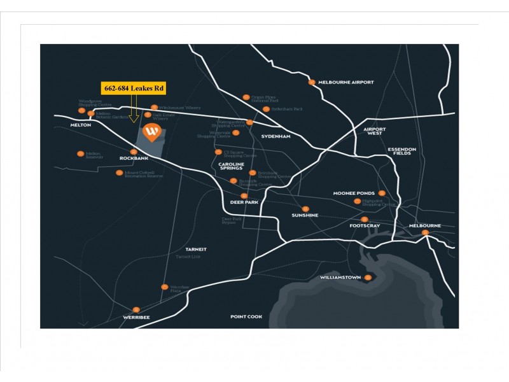
Task: Click the Woodgrove Shopping Centre marker
Action: coord(81,110)
